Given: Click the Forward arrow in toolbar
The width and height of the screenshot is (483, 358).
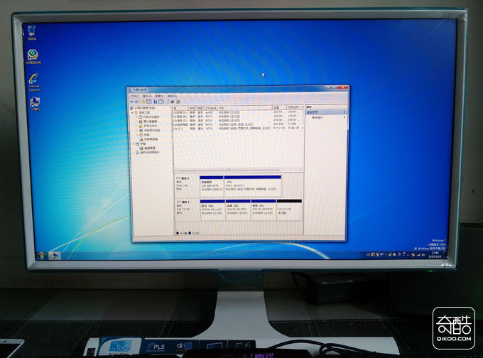Looking at the screenshot, I should (x=137, y=102).
